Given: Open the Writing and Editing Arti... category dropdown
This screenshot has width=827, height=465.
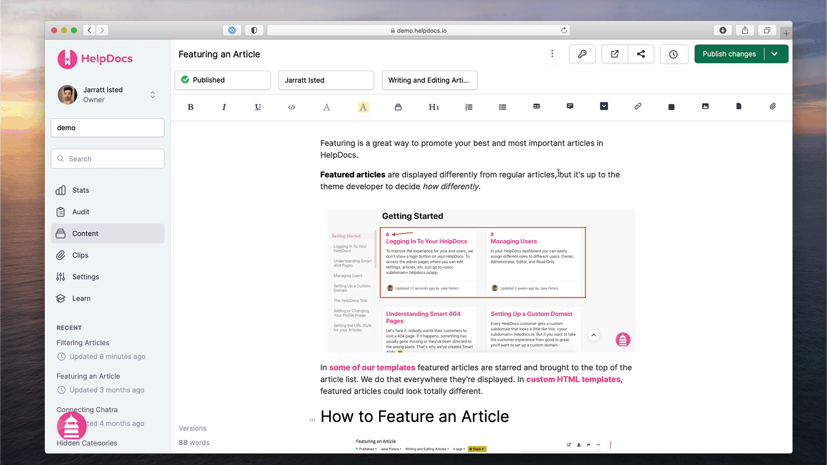Looking at the screenshot, I should tap(430, 80).
